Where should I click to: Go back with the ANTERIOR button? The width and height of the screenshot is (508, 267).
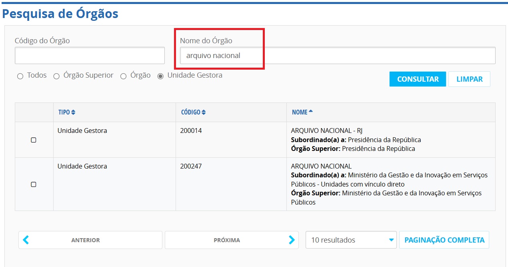(86, 240)
